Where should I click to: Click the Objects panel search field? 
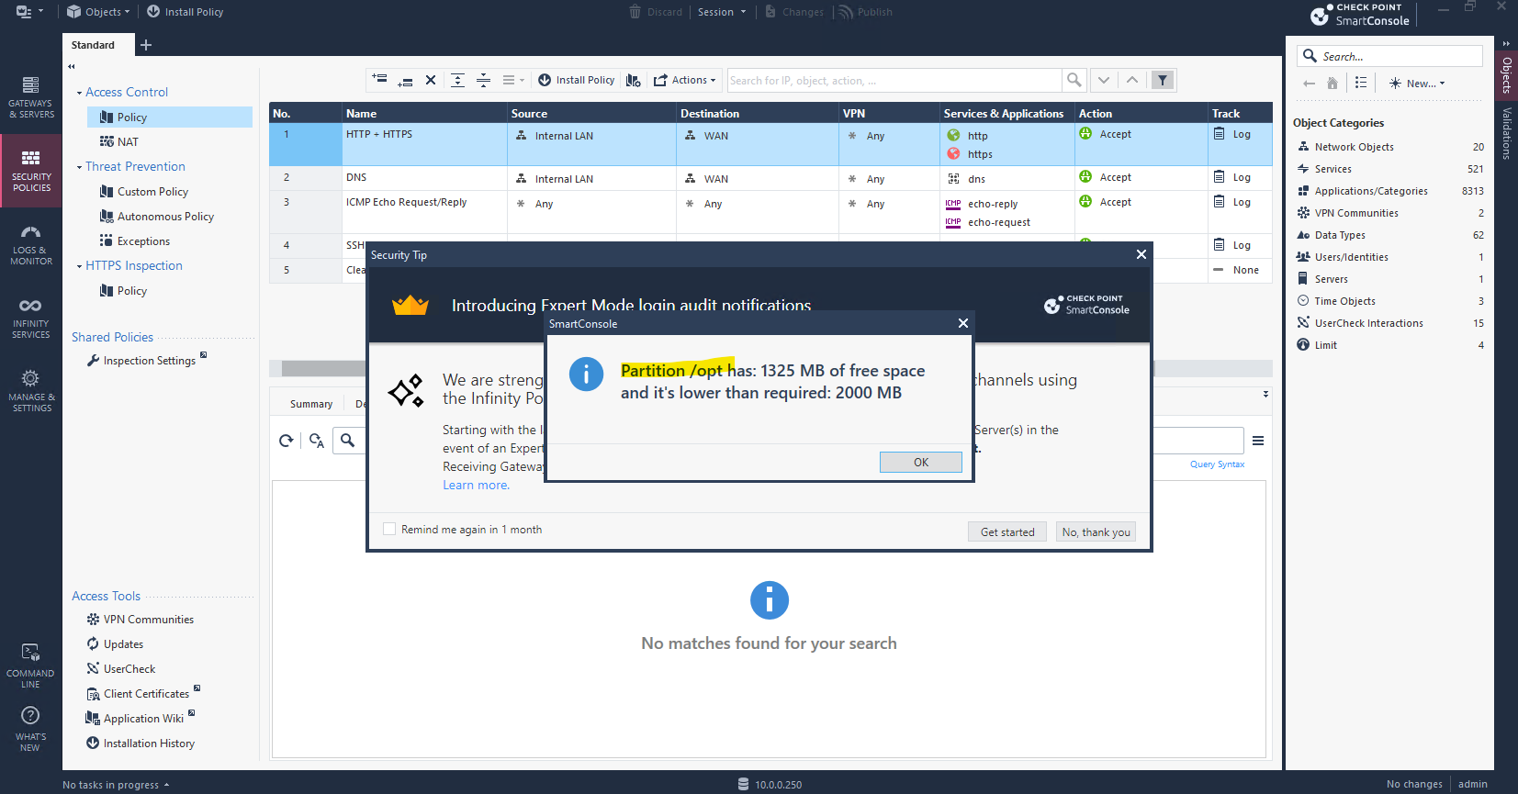click(x=1390, y=56)
